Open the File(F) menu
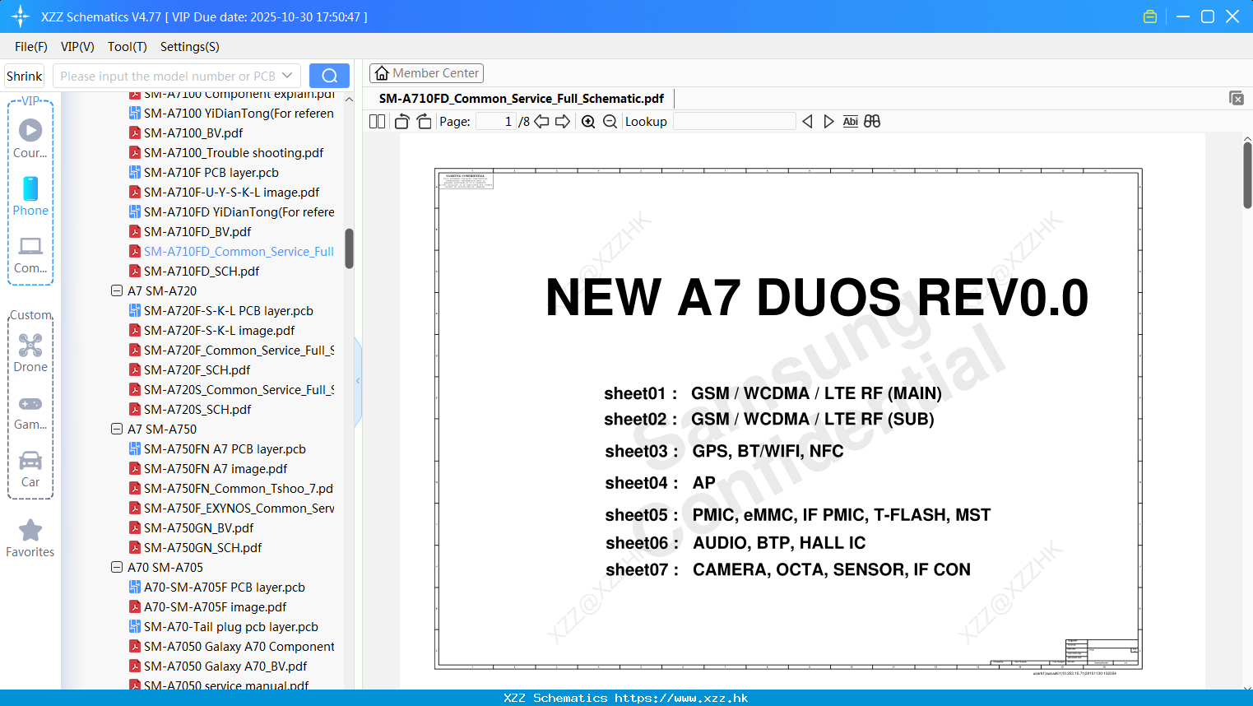This screenshot has height=706, width=1253. pos(31,47)
